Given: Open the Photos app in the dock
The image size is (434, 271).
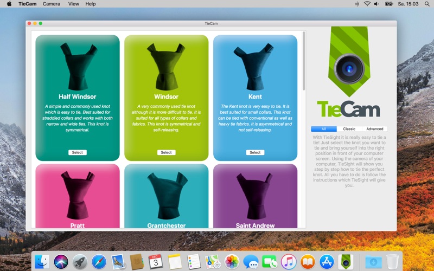Looking at the screenshot, I should pyautogui.click(x=232, y=262).
